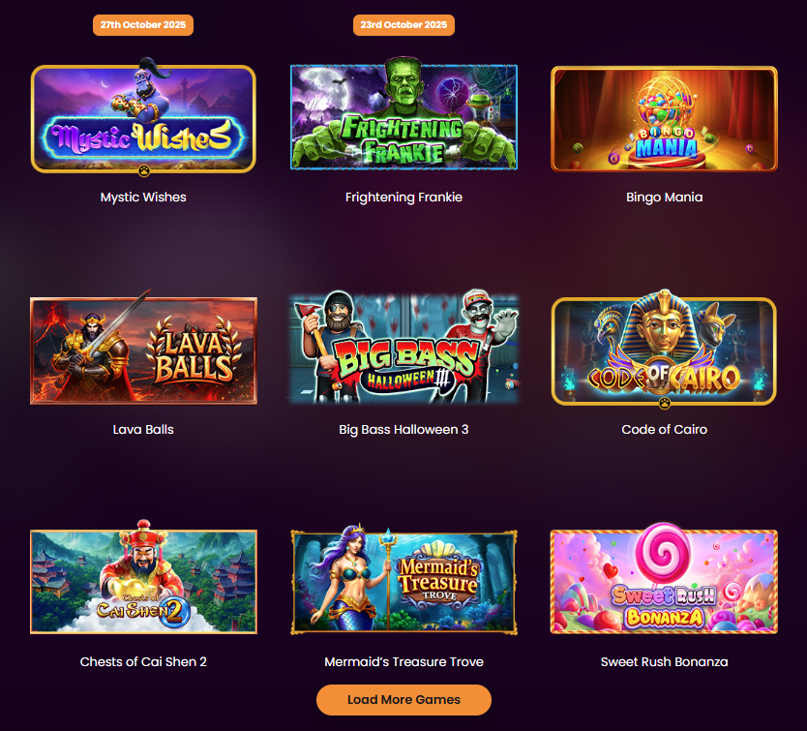Click the Code of Cairo title link

[x=664, y=429]
